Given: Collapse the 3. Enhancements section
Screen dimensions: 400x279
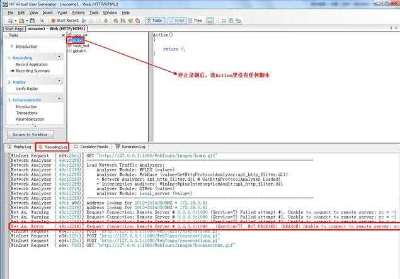Looking at the screenshot, I should [x=59, y=99].
